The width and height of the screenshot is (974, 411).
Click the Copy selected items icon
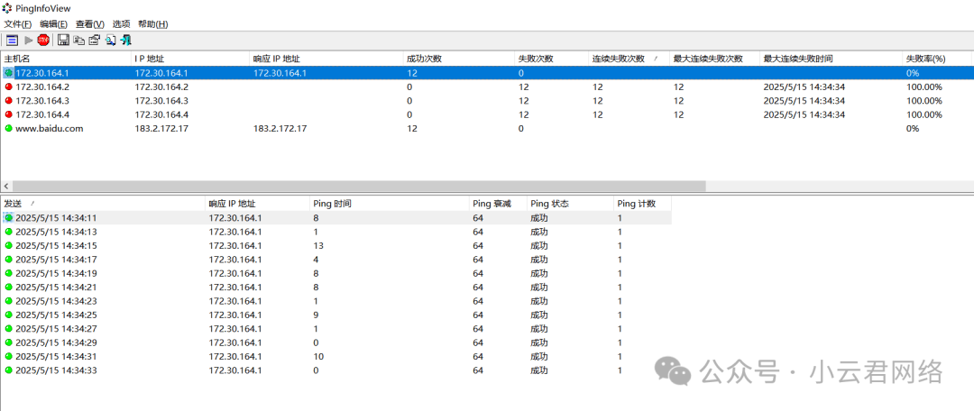78,41
